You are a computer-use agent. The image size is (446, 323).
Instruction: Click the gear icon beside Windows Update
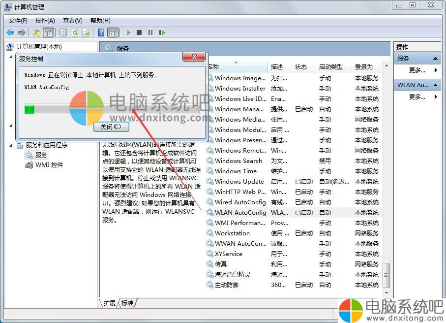[x=210, y=181]
